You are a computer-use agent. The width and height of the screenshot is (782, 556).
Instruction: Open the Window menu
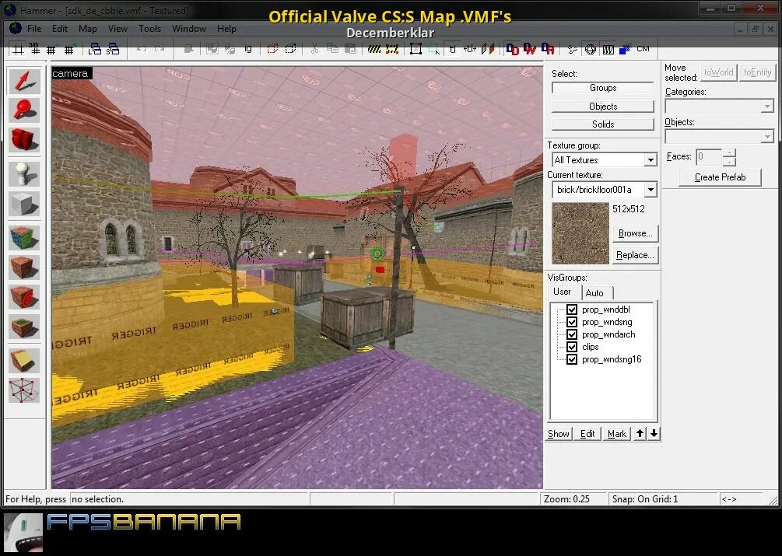pyautogui.click(x=189, y=29)
